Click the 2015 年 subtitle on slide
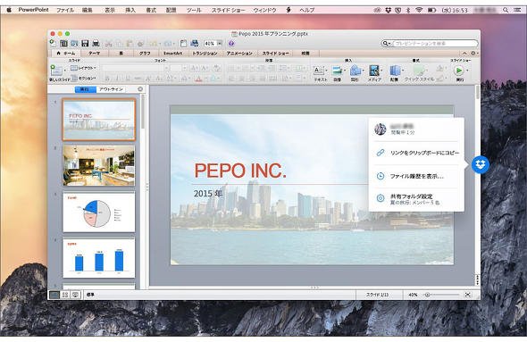Screen dimensions: 527x342 point(208,194)
